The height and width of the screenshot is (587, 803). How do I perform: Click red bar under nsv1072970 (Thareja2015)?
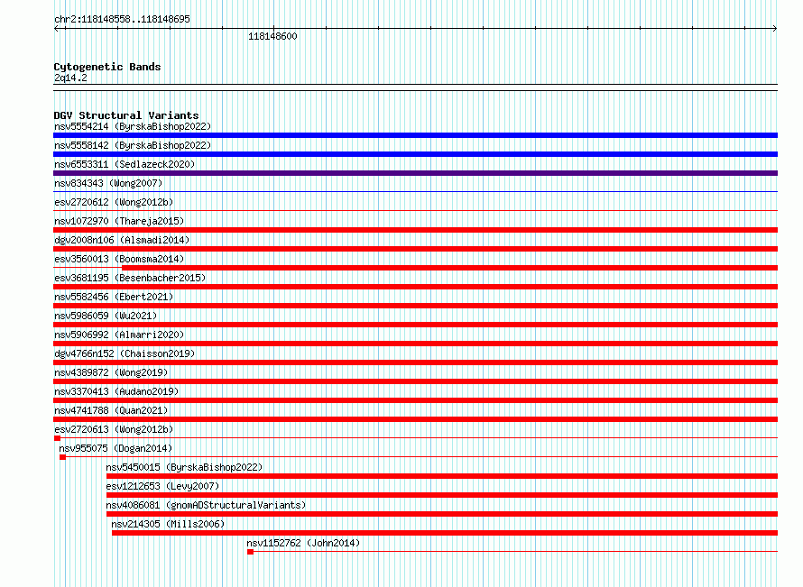tap(415, 230)
